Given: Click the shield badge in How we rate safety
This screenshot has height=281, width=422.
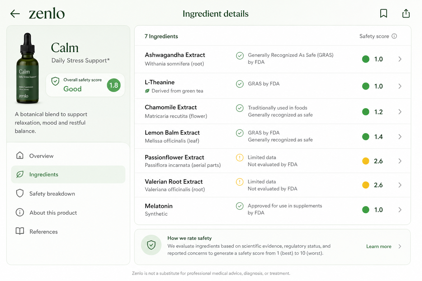Looking at the screenshot, I should click(x=151, y=245).
